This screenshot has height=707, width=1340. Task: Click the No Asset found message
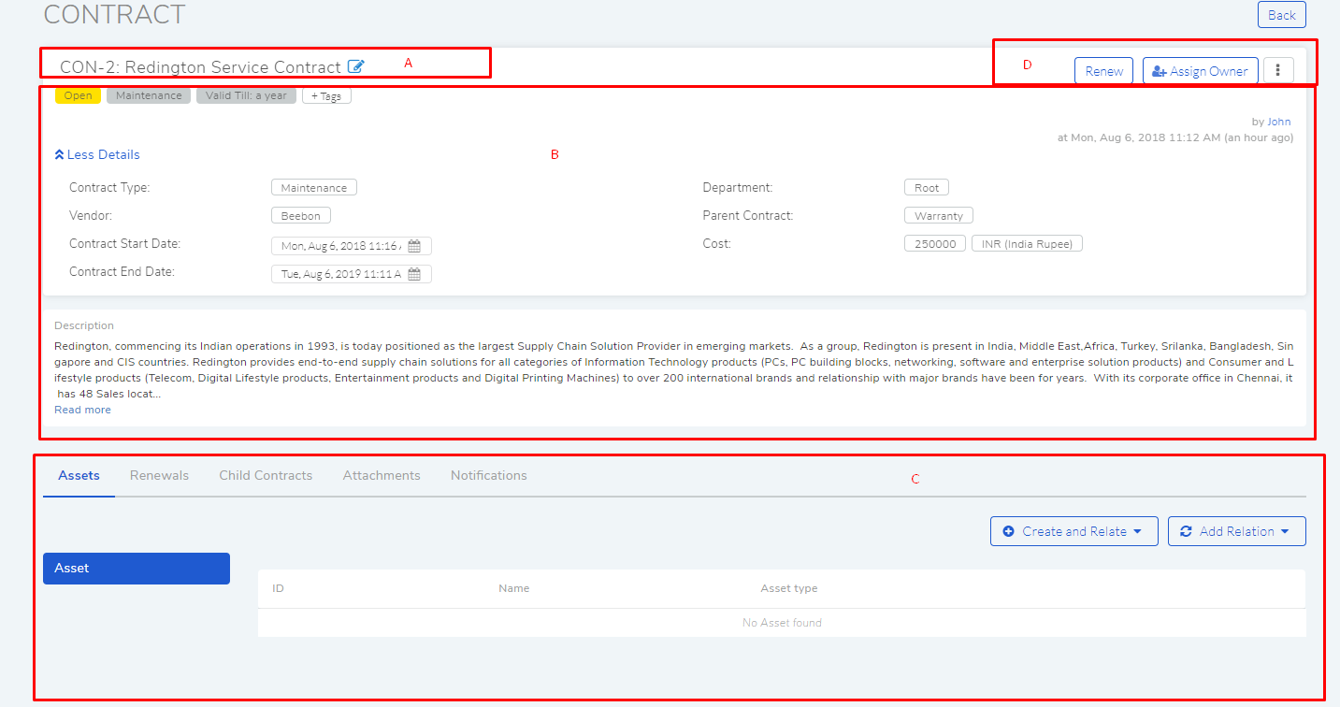click(782, 623)
